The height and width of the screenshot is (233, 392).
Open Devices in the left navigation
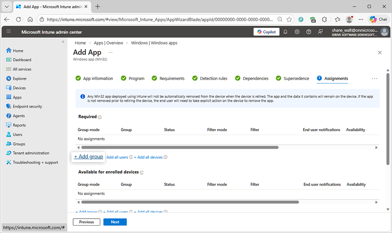pos(19,88)
